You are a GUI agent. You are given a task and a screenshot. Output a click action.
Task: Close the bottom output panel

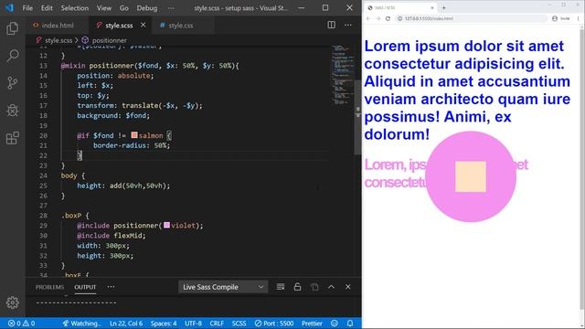coord(348,287)
